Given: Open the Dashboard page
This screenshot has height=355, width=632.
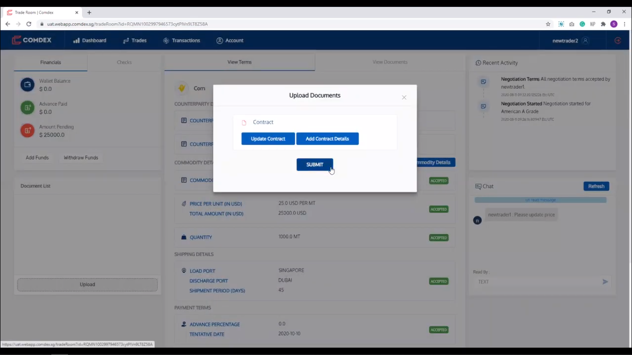Looking at the screenshot, I should click(90, 41).
